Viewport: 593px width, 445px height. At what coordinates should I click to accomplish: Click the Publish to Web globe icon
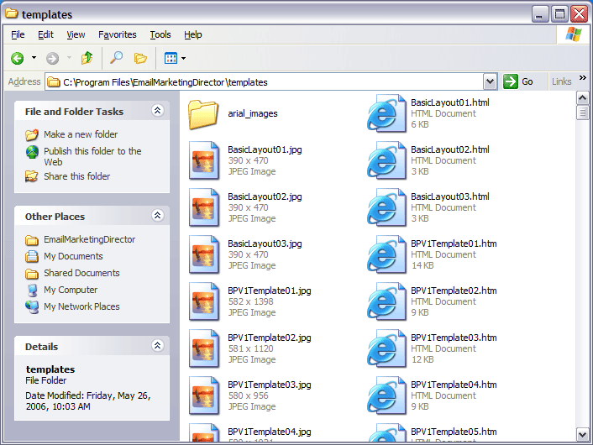(32, 152)
